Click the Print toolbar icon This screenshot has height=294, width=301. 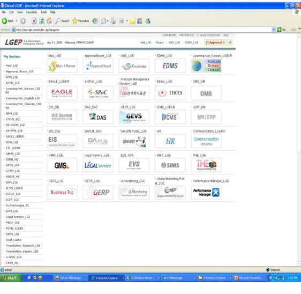tap(113, 21)
